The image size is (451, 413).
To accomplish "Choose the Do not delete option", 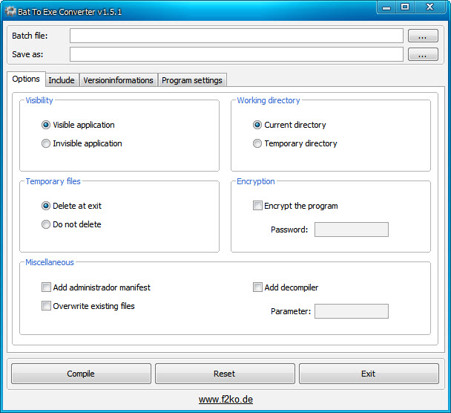I will (47, 224).
